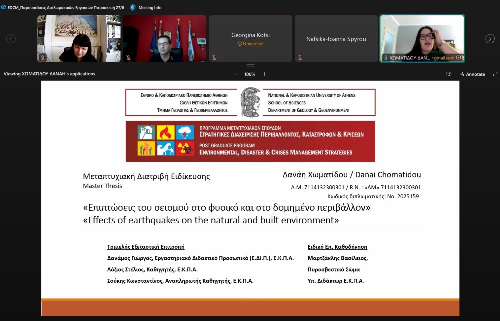Click the screen icon left of Annotate
This screenshot has width=500, height=321.
[x=449, y=74]
